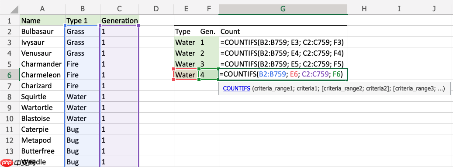The height and width of the screenshot is (167, 453).
Task: Select the Bulbasaur cell
Action: coord(42,31)
